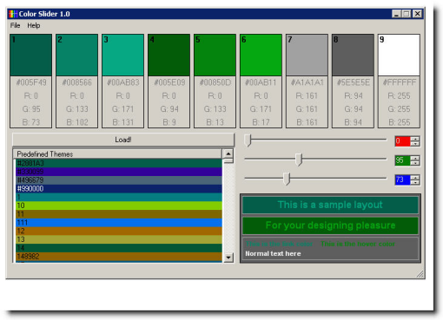Screen dimensions: 443x320
Task: Click the #005F49 hex label under swatch 1
Action: (x=31, y=82)
